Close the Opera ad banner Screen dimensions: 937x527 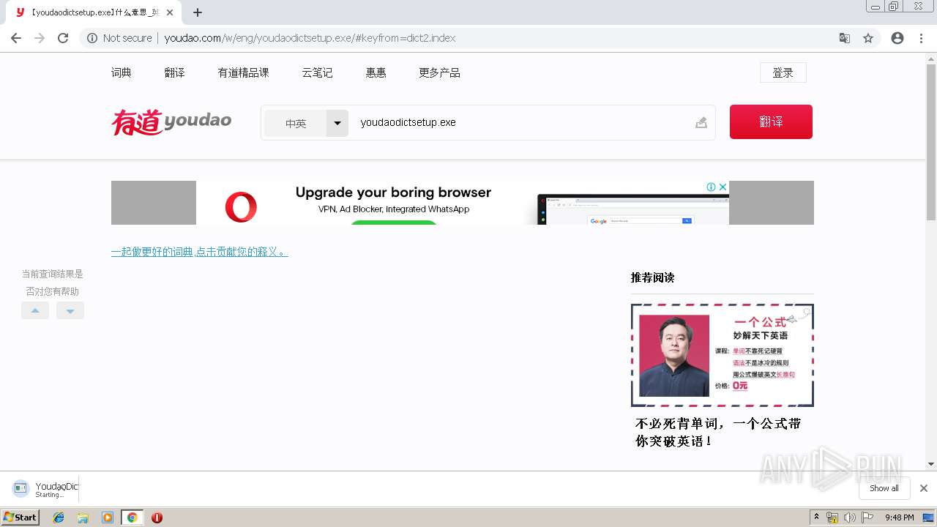[723, 187]
